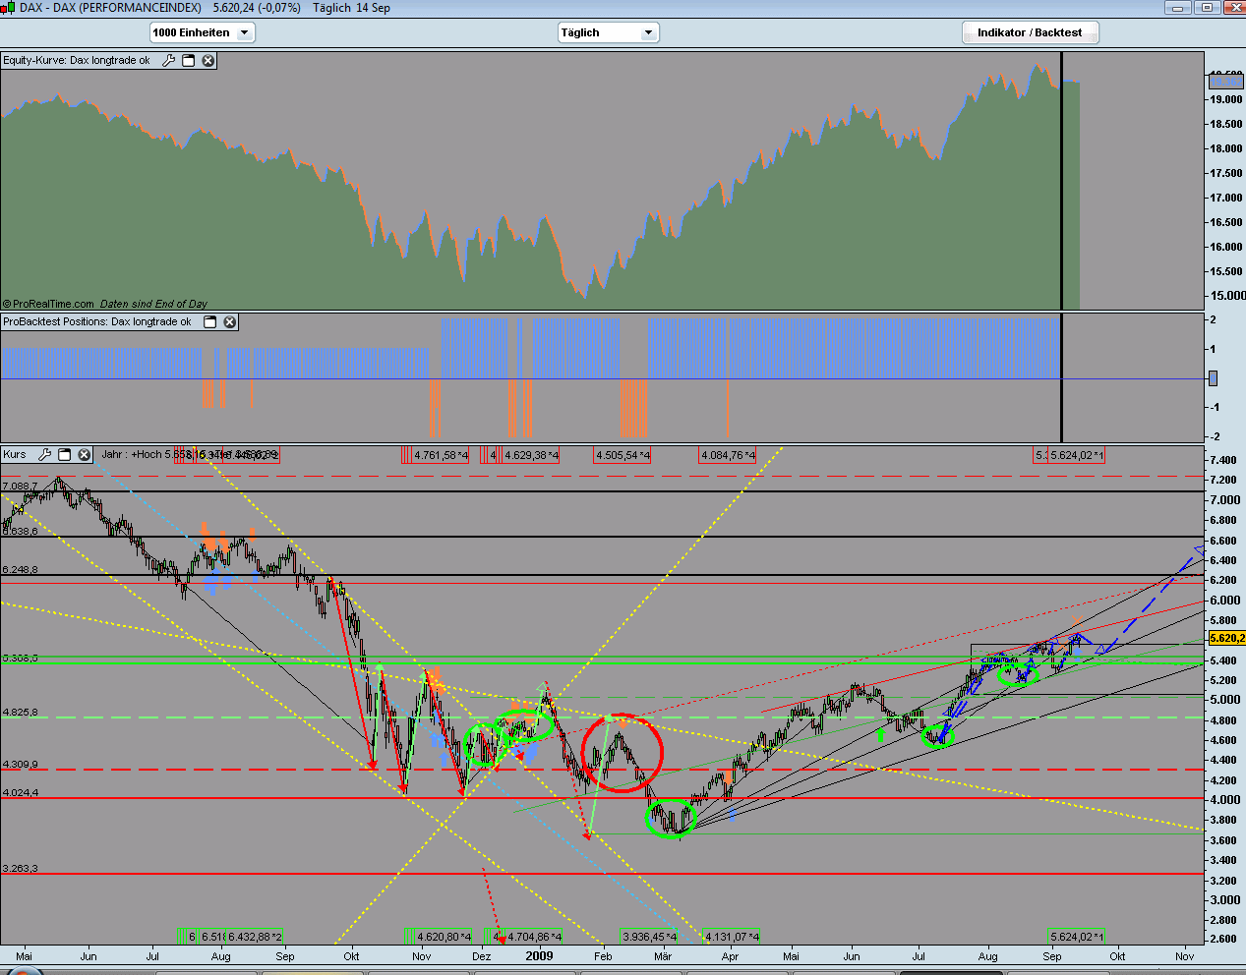Click the Täglich dropdown arrow
The image size is (1246, 975).
pyautogui.click(x=647, y=31)
